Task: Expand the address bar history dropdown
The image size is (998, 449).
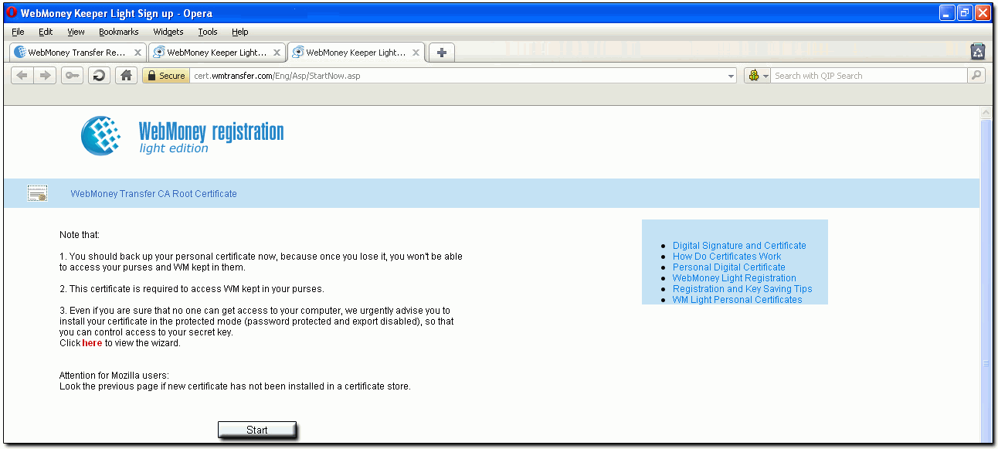Action: tap(732, 77)
